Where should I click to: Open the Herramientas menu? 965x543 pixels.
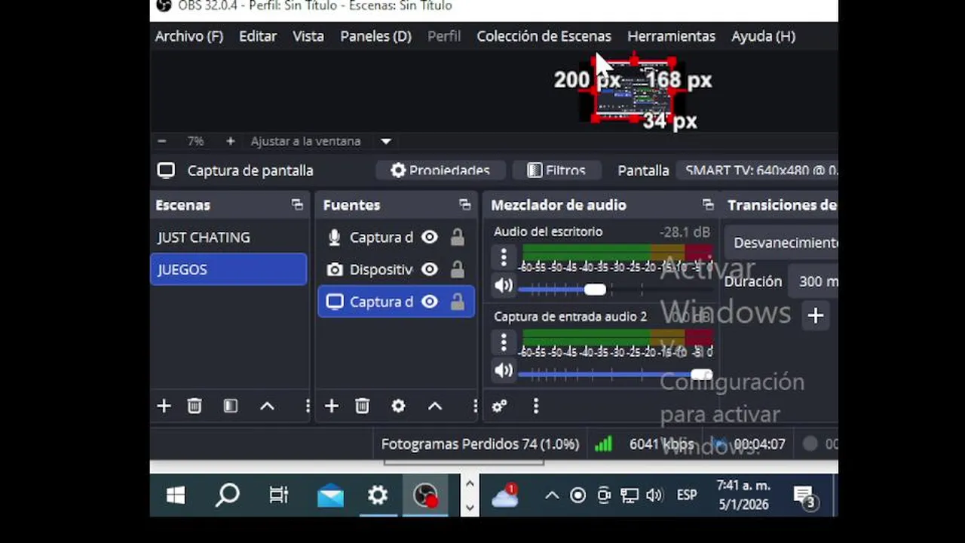click(x=671, y=36)
